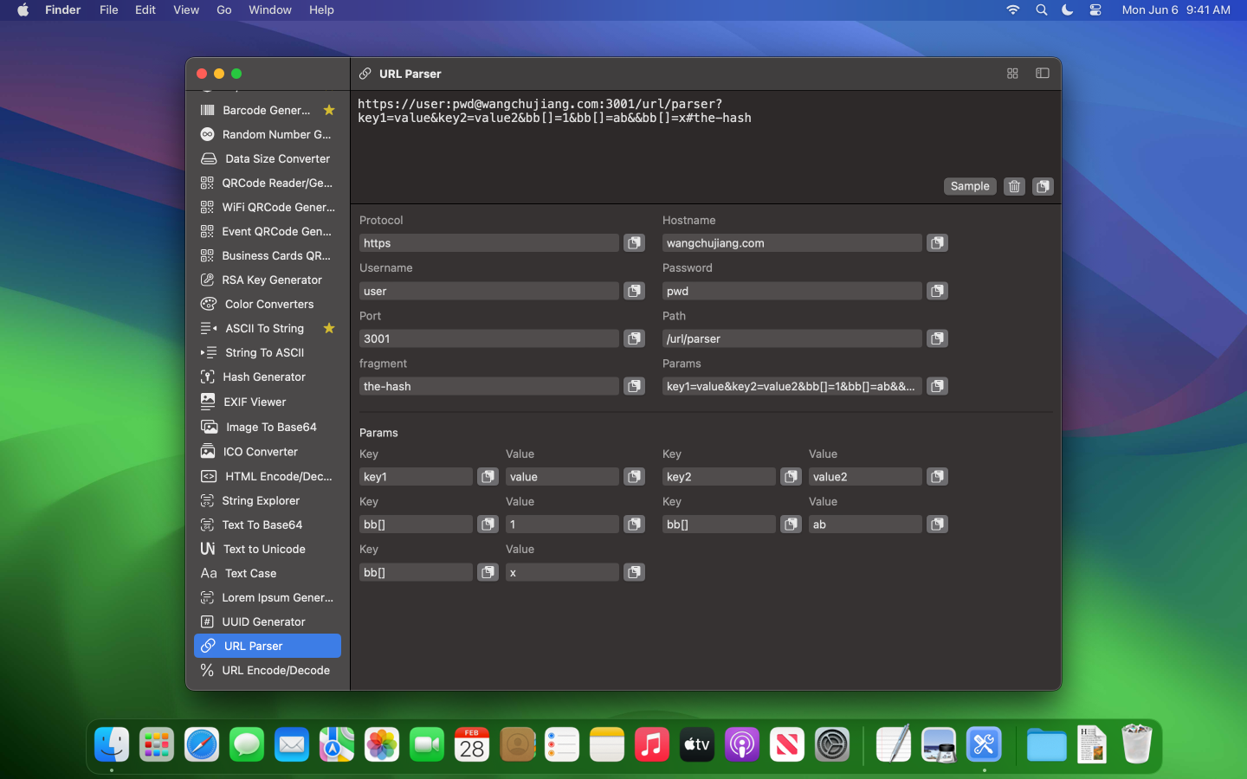Open Random Number Generator tool
Screen dimensions: 1247x779
pyautogui.click(x=268, y=134)
